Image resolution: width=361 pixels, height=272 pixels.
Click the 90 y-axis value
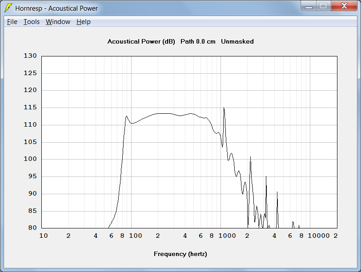pos(32,193)
